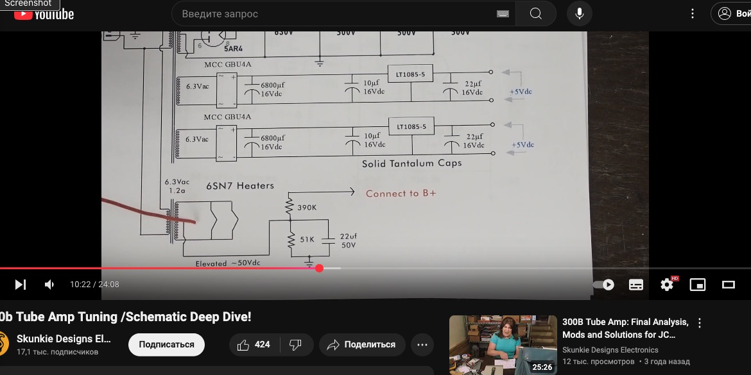Screen dimensions: 751x375
Task: Click the YouTube logo to go home
Action: point(44,14)
